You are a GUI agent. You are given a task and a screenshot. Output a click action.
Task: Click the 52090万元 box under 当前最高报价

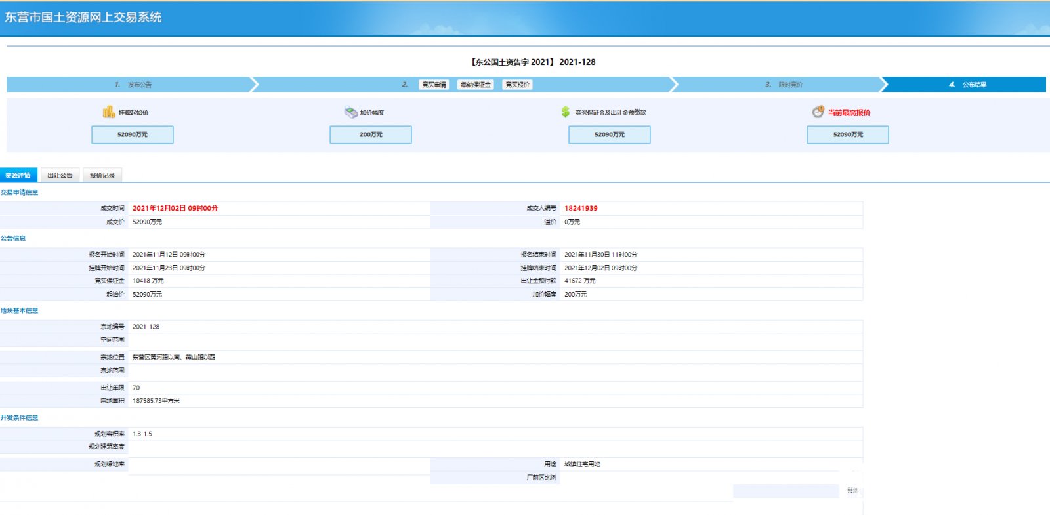(848, 134)
